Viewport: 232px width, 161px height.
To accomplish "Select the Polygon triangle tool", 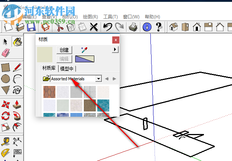I will [6, 90].
